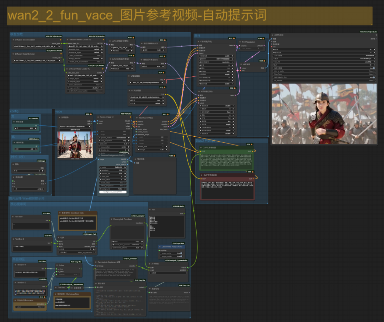Image resolution: width=384 pixels, height=322 pixels.
Task: Click the red negative CLIP prompt text box
Action: [226, 190]
